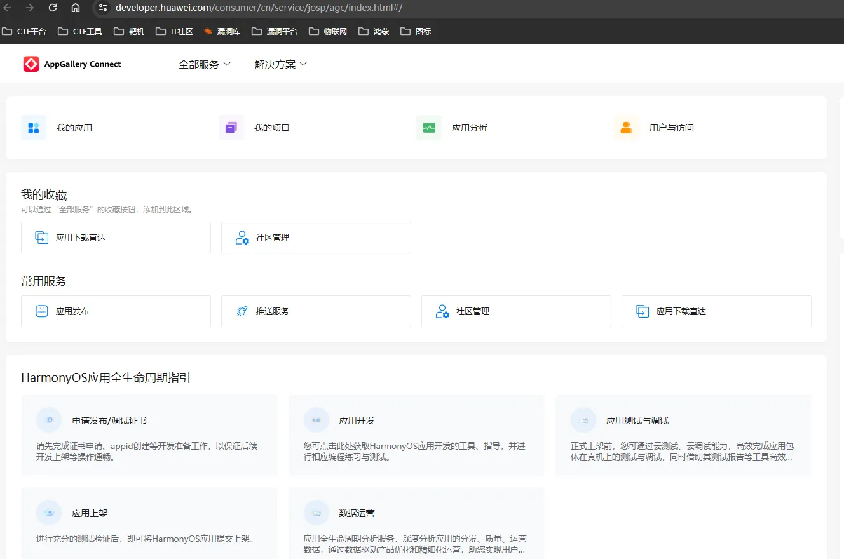Open 社区管理 in 常用服务
This screenshot has height=559, width=844.
click(x=516, y=311)
